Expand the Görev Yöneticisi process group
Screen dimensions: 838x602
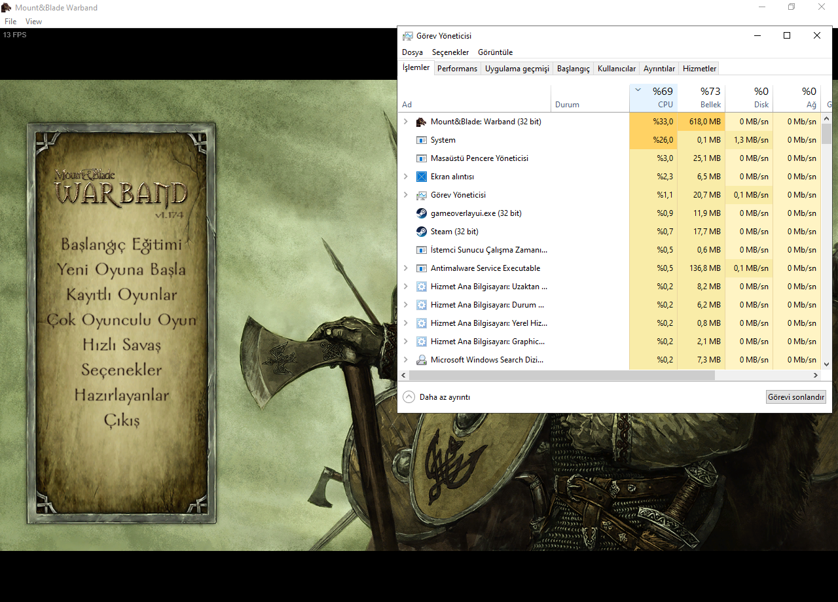(406, 195)
